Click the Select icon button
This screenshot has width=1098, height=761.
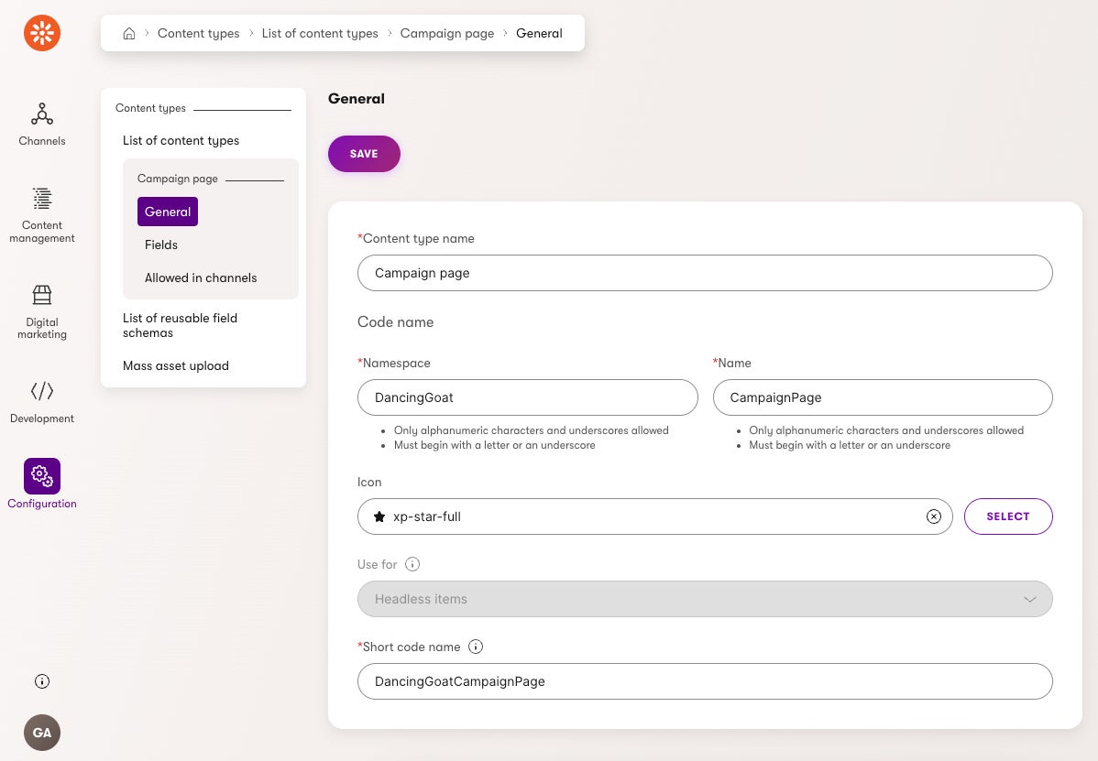tap(1008, 516)
